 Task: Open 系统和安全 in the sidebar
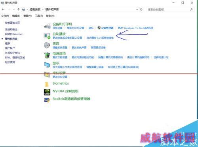(11, 29)
